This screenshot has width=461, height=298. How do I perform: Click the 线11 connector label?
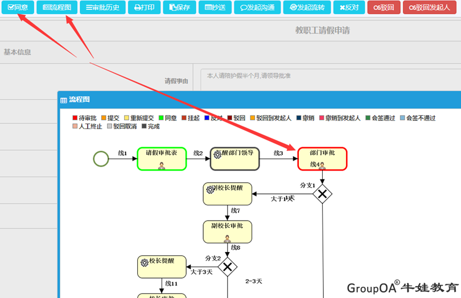coord(171,284)
